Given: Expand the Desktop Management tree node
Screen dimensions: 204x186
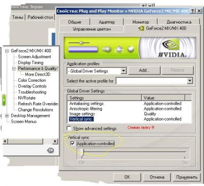Looking at the screenshot, I should point(7,115).
